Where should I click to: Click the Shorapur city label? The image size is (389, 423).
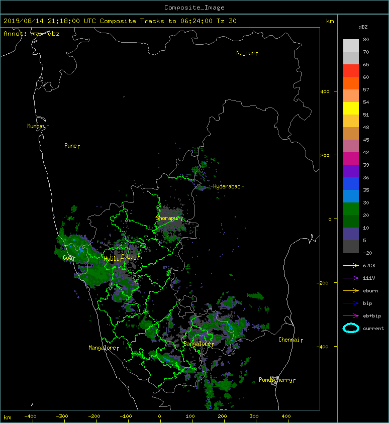tap(167, 218)
